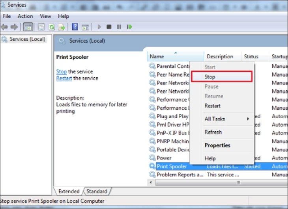Viewport: 288px width, 209px height.
Task: Switch to the Standard tab
Action: click(97, 191)
